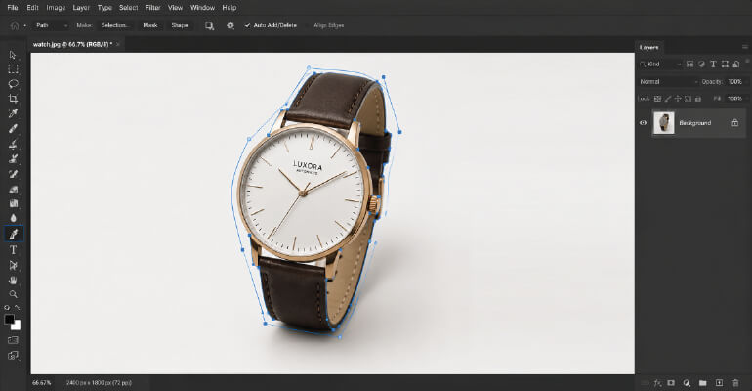
Task: Select the Pen tool in toolbar
Action: 13,235
